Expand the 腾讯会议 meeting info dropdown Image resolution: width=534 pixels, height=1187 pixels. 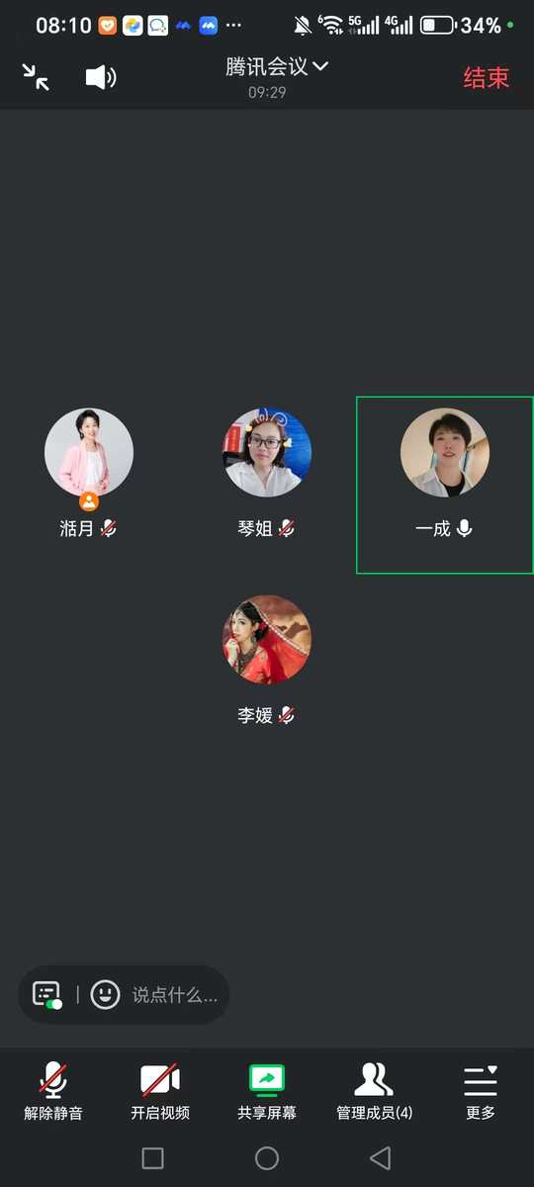click(277, 67)
